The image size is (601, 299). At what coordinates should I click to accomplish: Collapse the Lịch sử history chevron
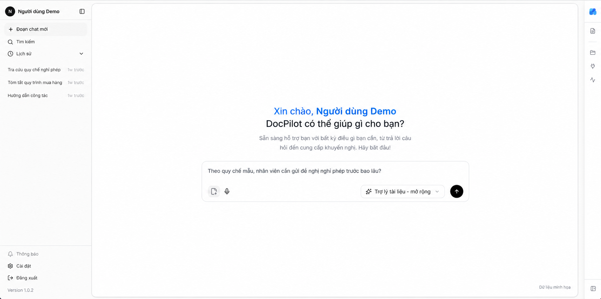coord(81,54)
